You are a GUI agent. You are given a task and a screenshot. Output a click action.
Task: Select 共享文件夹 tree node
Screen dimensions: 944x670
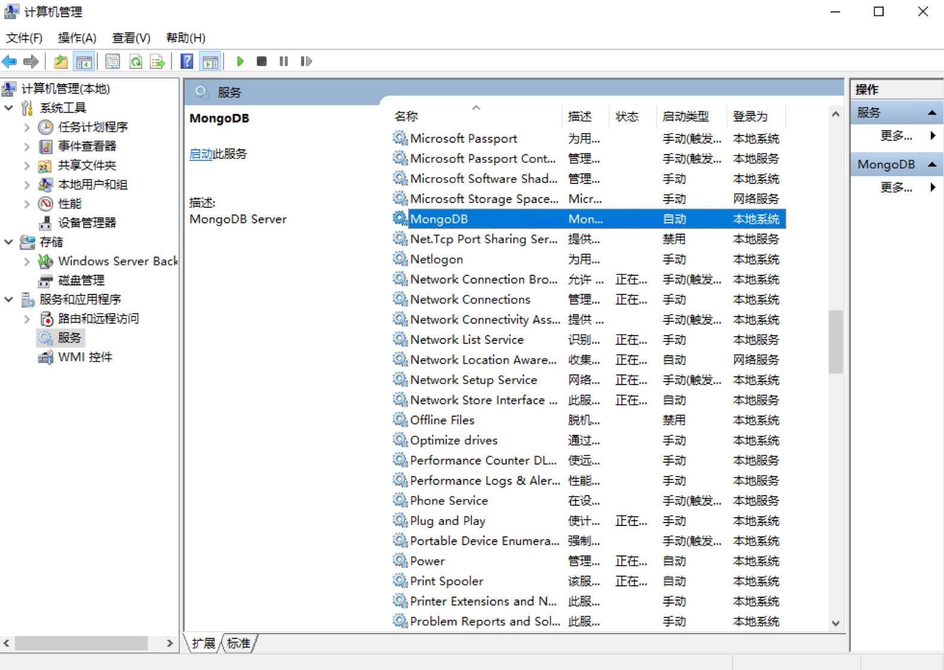pos(87,165)
